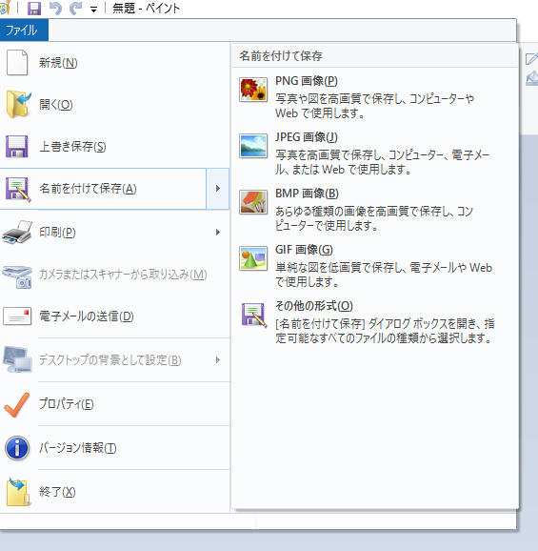Click the description mentioning ダイアログ ボックスを開き

[x=385, y=331]
